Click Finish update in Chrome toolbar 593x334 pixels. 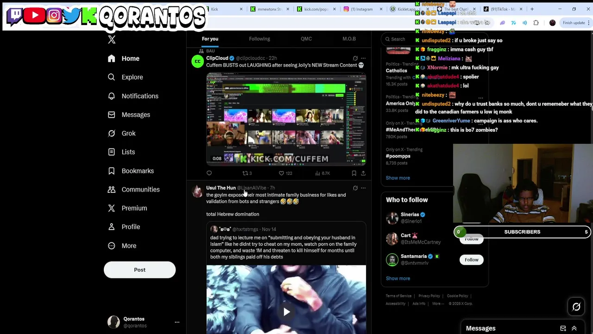(x=574, y=23)
